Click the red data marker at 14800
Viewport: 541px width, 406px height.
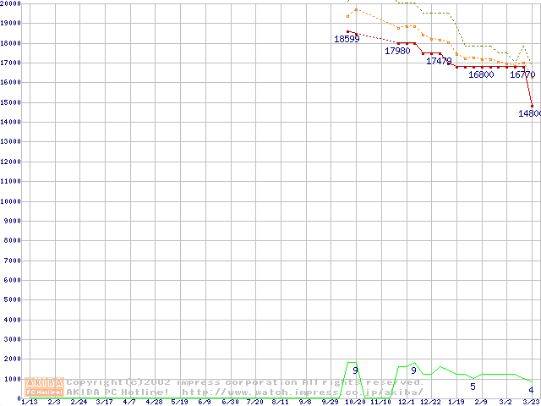(x=533, y=106)
